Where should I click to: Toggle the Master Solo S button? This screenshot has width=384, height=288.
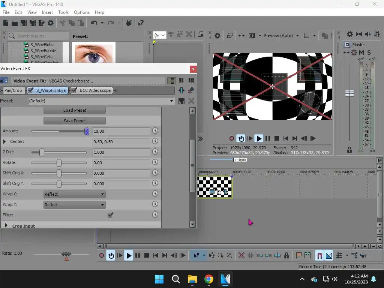[369, 52]
